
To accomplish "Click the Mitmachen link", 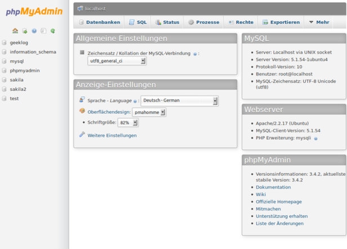I will click(x=268, y=209).
